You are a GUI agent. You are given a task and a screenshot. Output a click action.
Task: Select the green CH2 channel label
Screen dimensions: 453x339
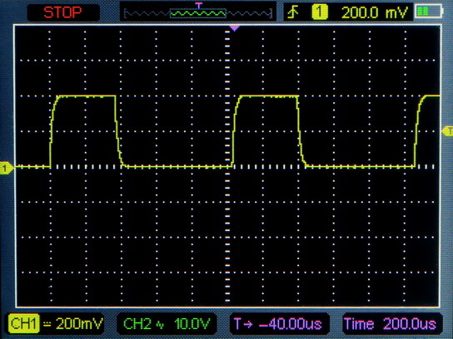click(x=137, y=324)
